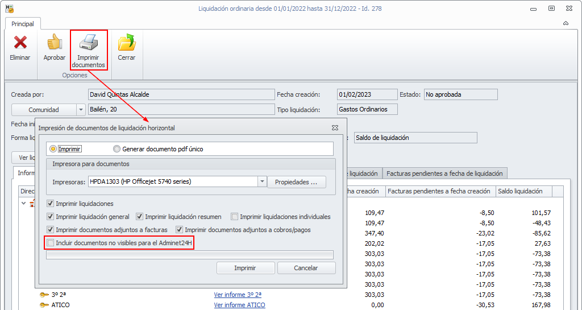Click Facturas pendientes a fecha creación column header

pos(440,191)
